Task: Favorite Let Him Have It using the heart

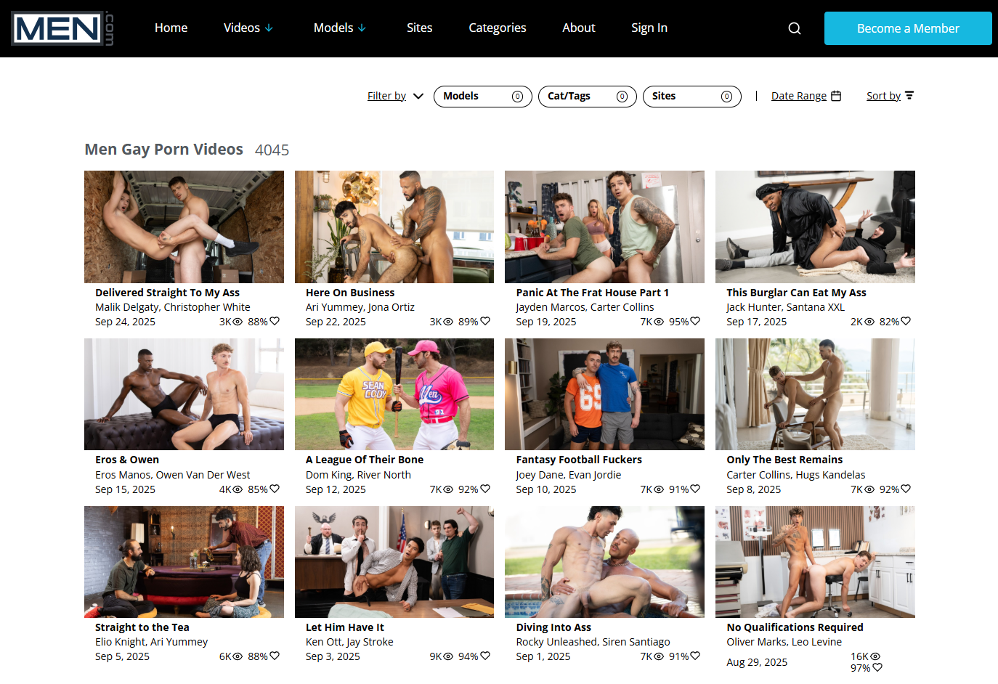Action: click(x=485, y=656)
